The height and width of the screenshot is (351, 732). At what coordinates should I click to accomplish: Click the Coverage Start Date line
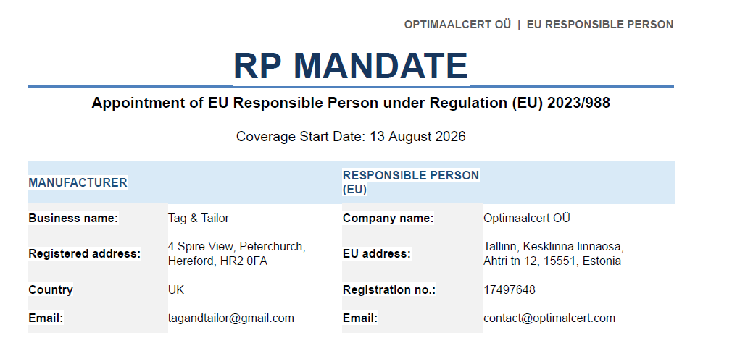coord(351,137)
